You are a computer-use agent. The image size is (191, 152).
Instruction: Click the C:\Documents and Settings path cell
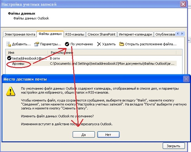pyautogui.click(x=112, y=64)
